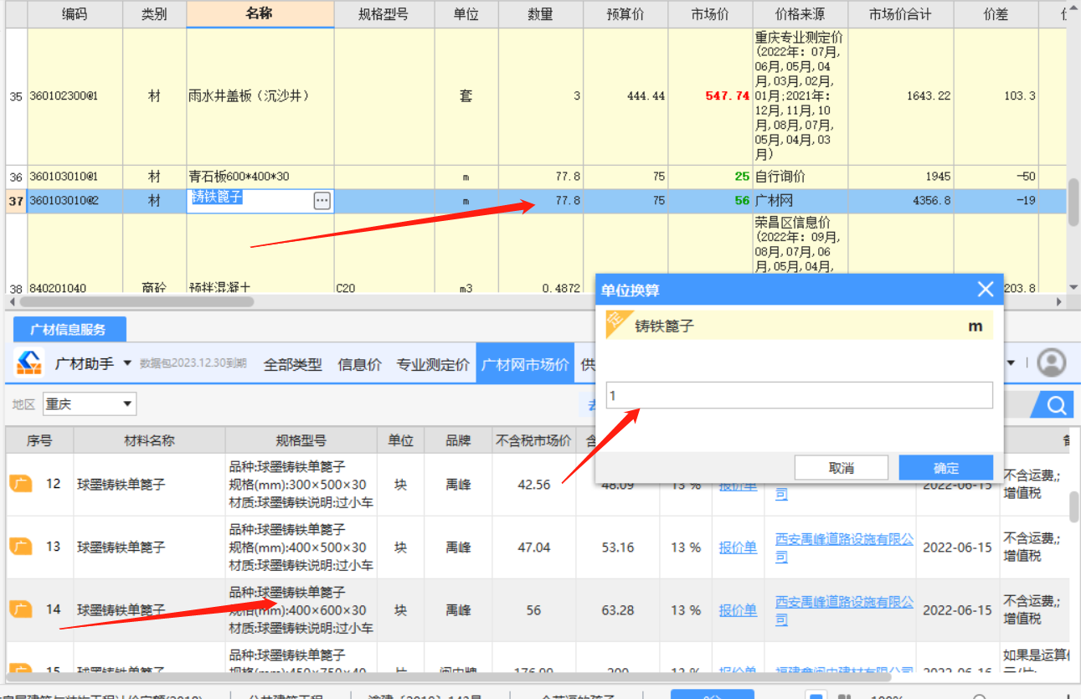Screen dimensions: 1081x699
Task: Click tax-inclusive price 63.28 in row 14
Action: point(617,610)
